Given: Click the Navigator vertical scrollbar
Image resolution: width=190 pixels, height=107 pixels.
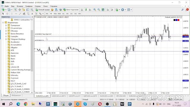Looking at the screenshot, I should point(32,51).
